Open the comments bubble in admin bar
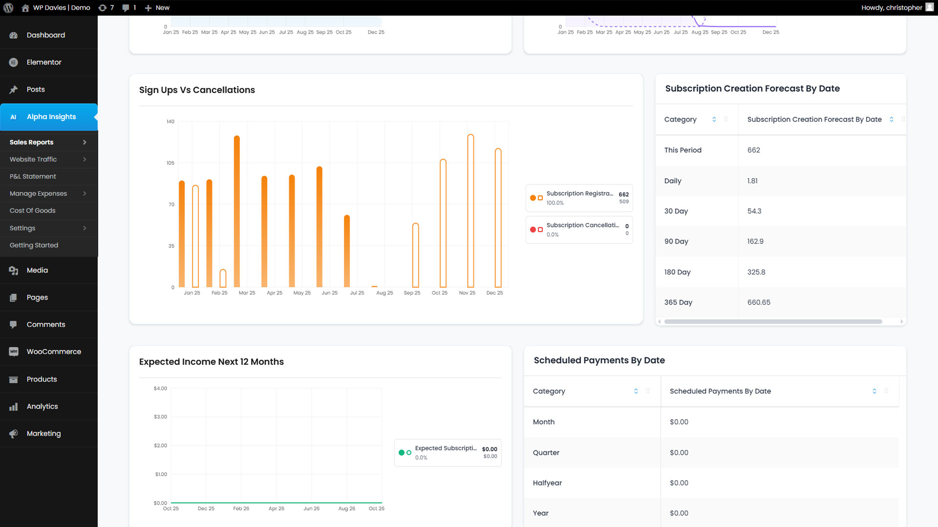This screenshot has height=527, width=938. point(126,8)
